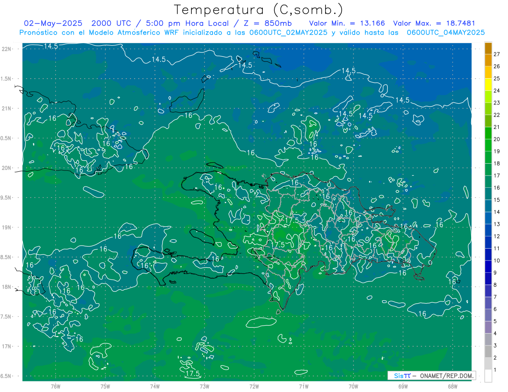Click legend number 15
The image size is (508, 392).
click(x=497, y=200)
